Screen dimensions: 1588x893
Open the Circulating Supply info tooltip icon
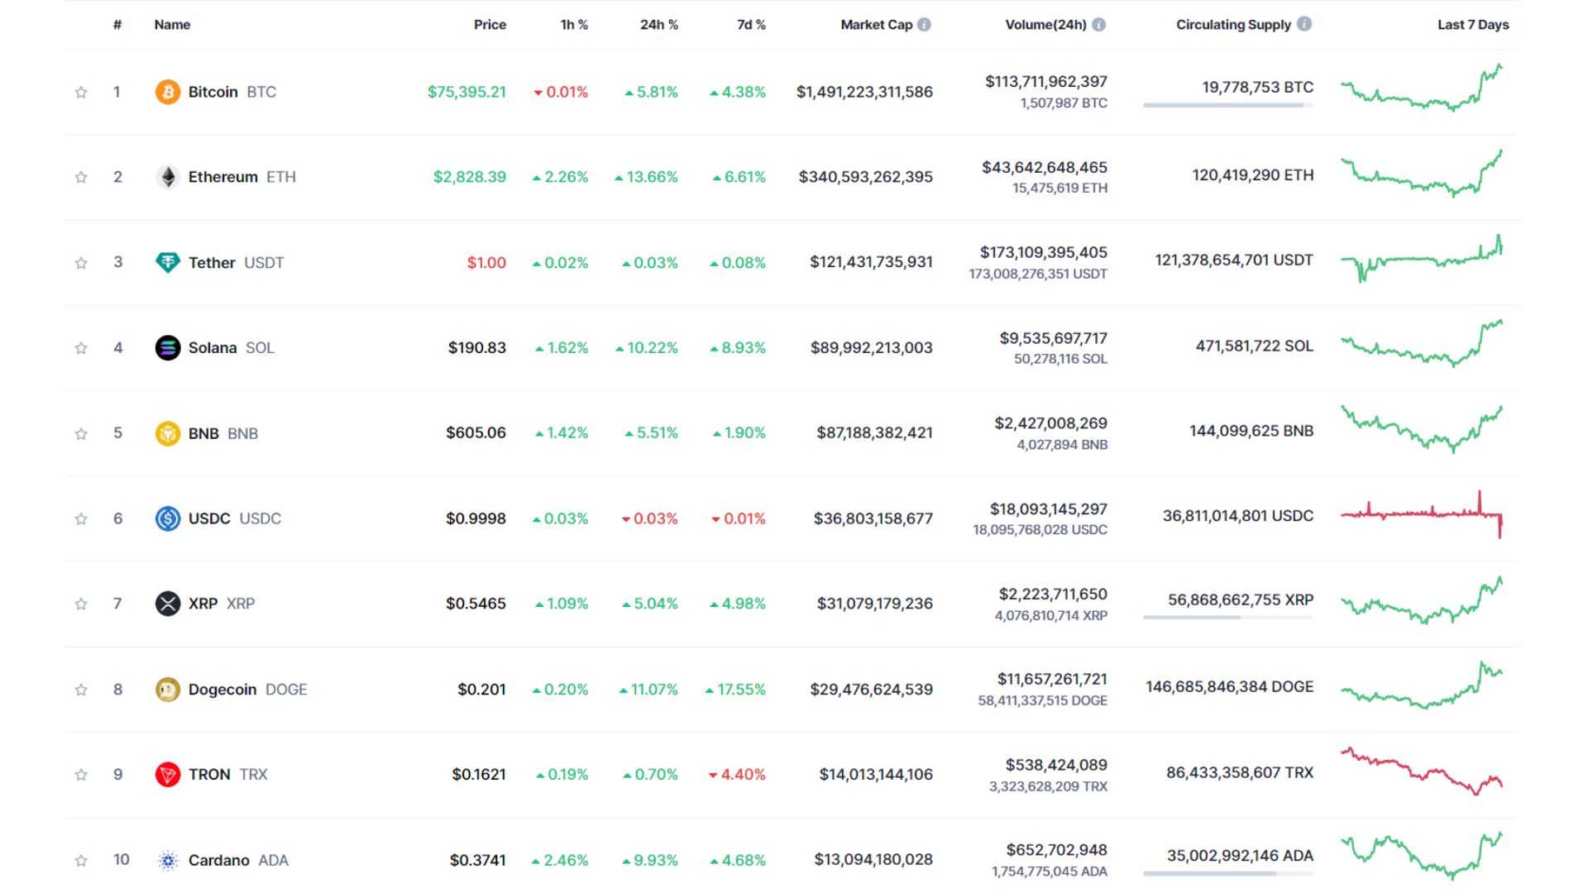coord(1304,25)
